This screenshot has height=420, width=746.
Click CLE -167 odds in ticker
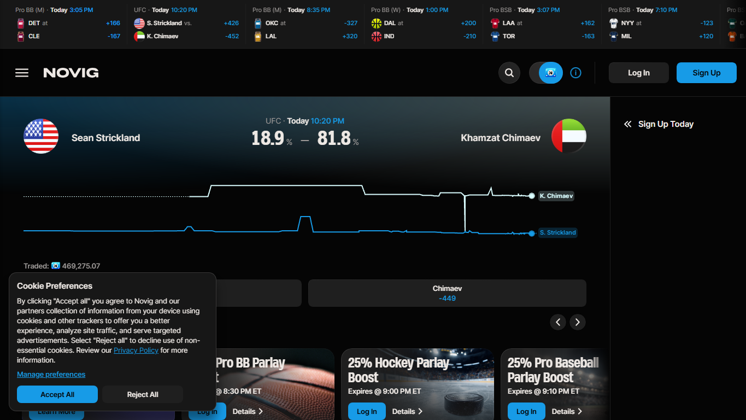(x=113, y=36)
